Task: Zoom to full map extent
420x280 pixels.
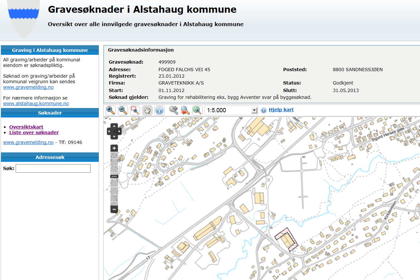Action: tap(197, 110)
